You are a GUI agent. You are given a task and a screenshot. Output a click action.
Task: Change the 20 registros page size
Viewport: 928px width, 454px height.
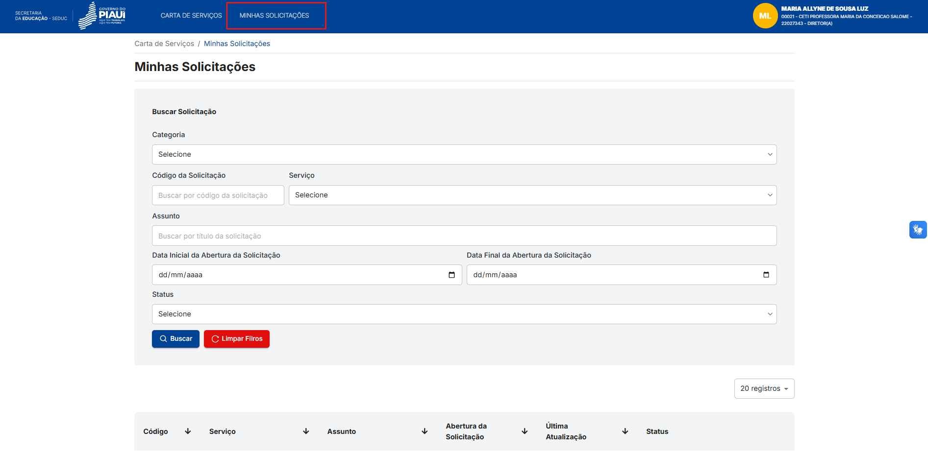764,389
